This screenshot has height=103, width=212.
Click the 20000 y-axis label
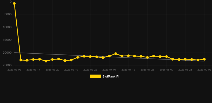pyautogui.click(x=7, y=53)
